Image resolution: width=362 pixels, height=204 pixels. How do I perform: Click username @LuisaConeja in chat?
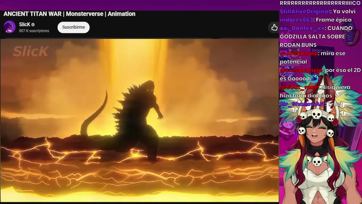(x=301, y=70)
